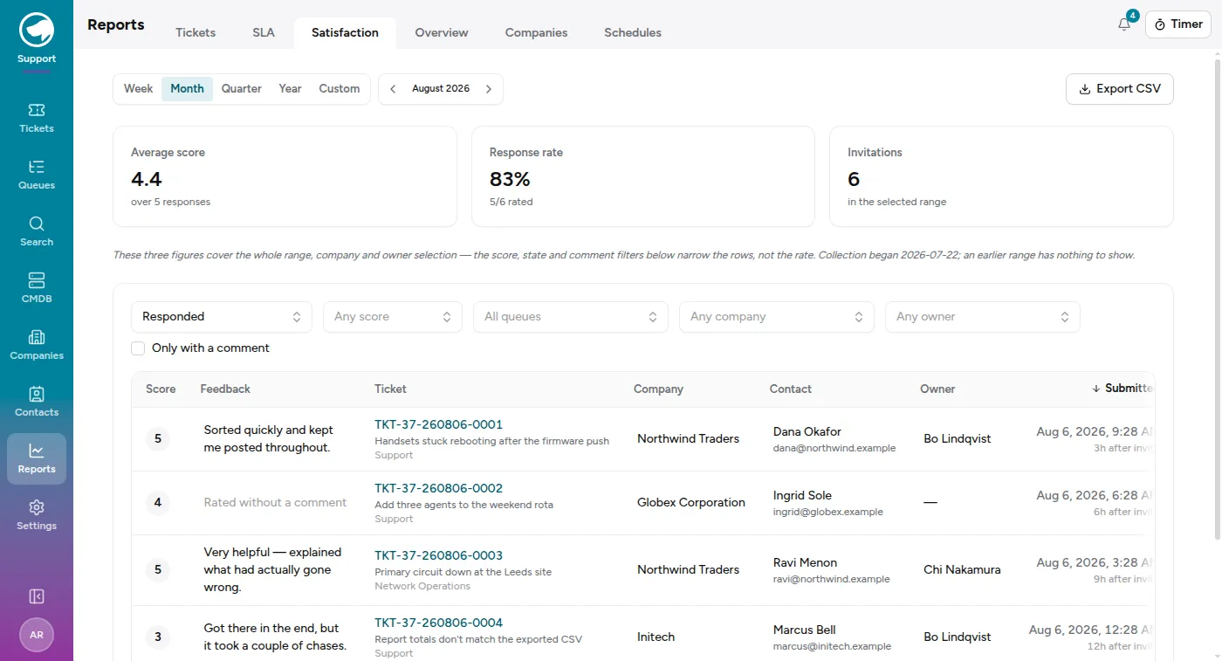Open Companies in the left sidebar
The width and height of the screenshot is (1222, 661).
[37, 346]
